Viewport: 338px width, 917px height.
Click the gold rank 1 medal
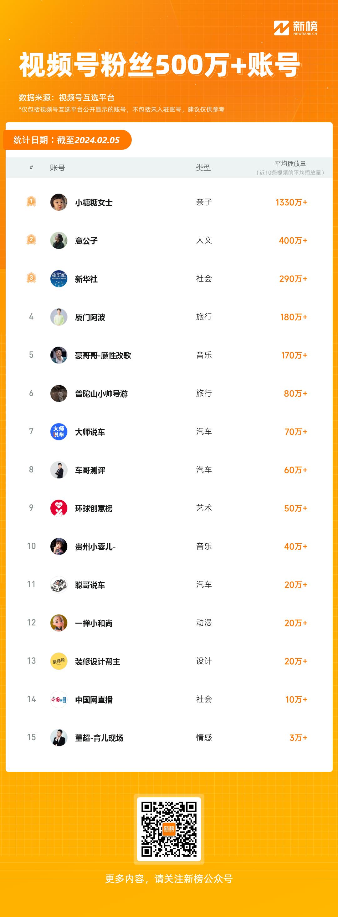31,202
